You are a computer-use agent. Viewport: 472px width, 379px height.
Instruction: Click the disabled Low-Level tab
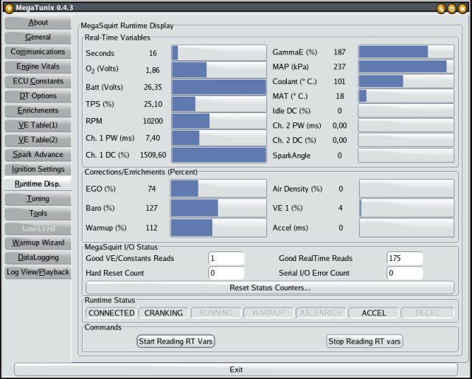[38, 228]
